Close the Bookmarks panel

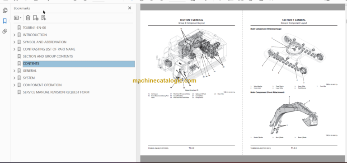pos(130,8)
